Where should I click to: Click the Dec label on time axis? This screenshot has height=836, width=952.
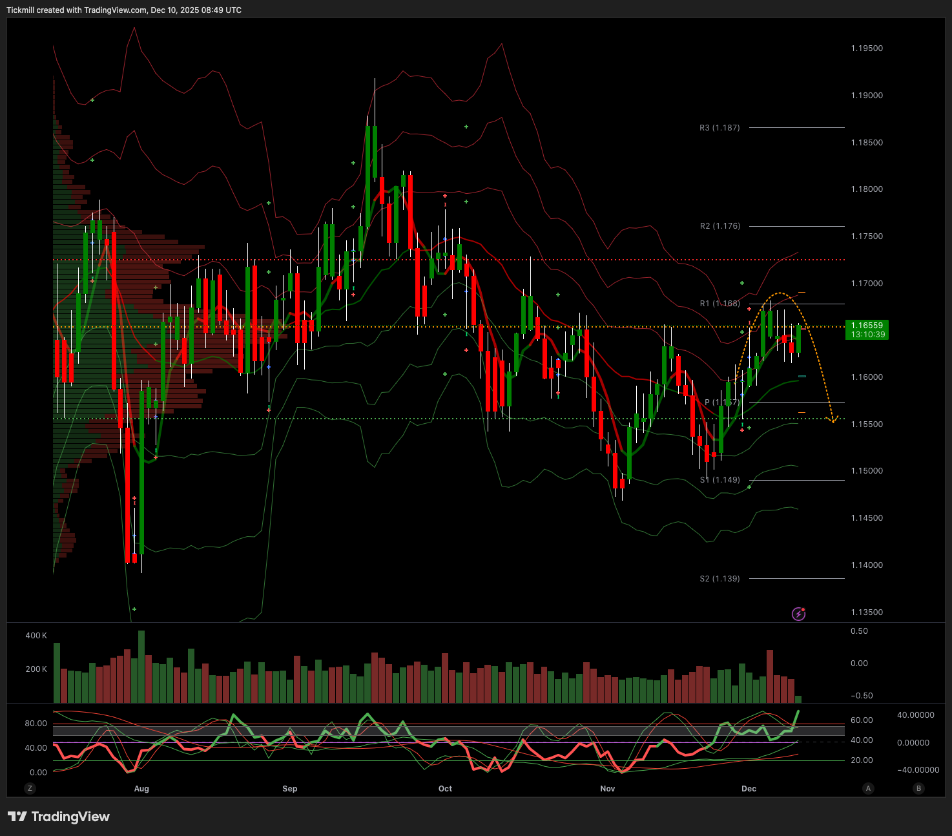click(749, 789)
